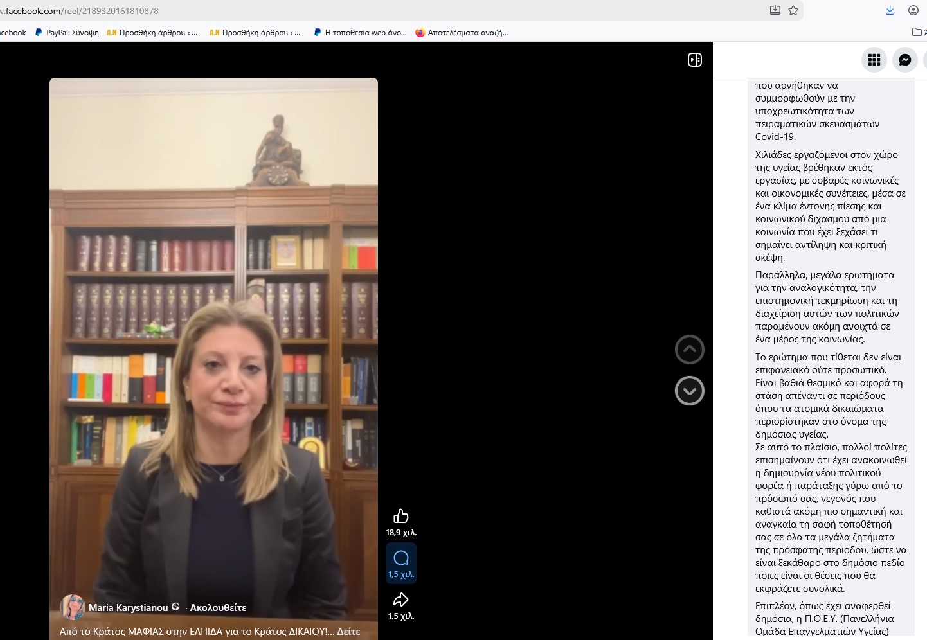Click install app icon in address bar
This screenshot has height=640, width=927.
point(775,10)
